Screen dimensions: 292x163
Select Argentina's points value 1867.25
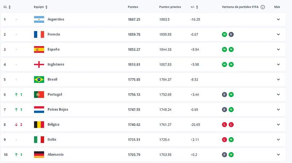click(x=134, y=19)
